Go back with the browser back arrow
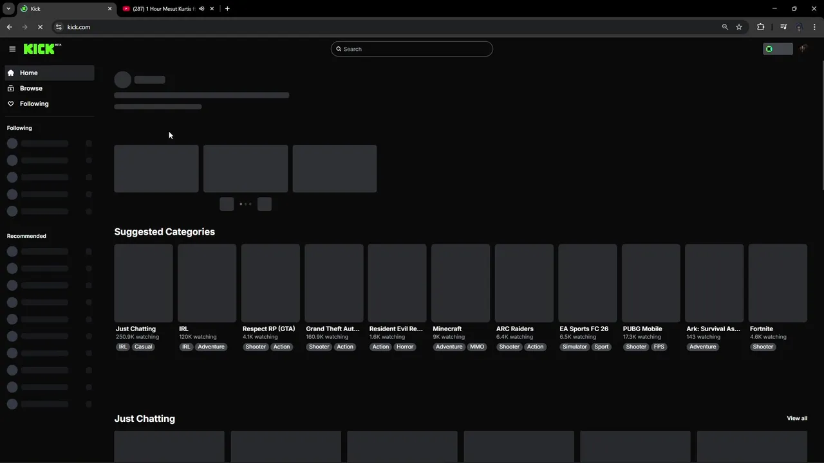 (9, 27)
